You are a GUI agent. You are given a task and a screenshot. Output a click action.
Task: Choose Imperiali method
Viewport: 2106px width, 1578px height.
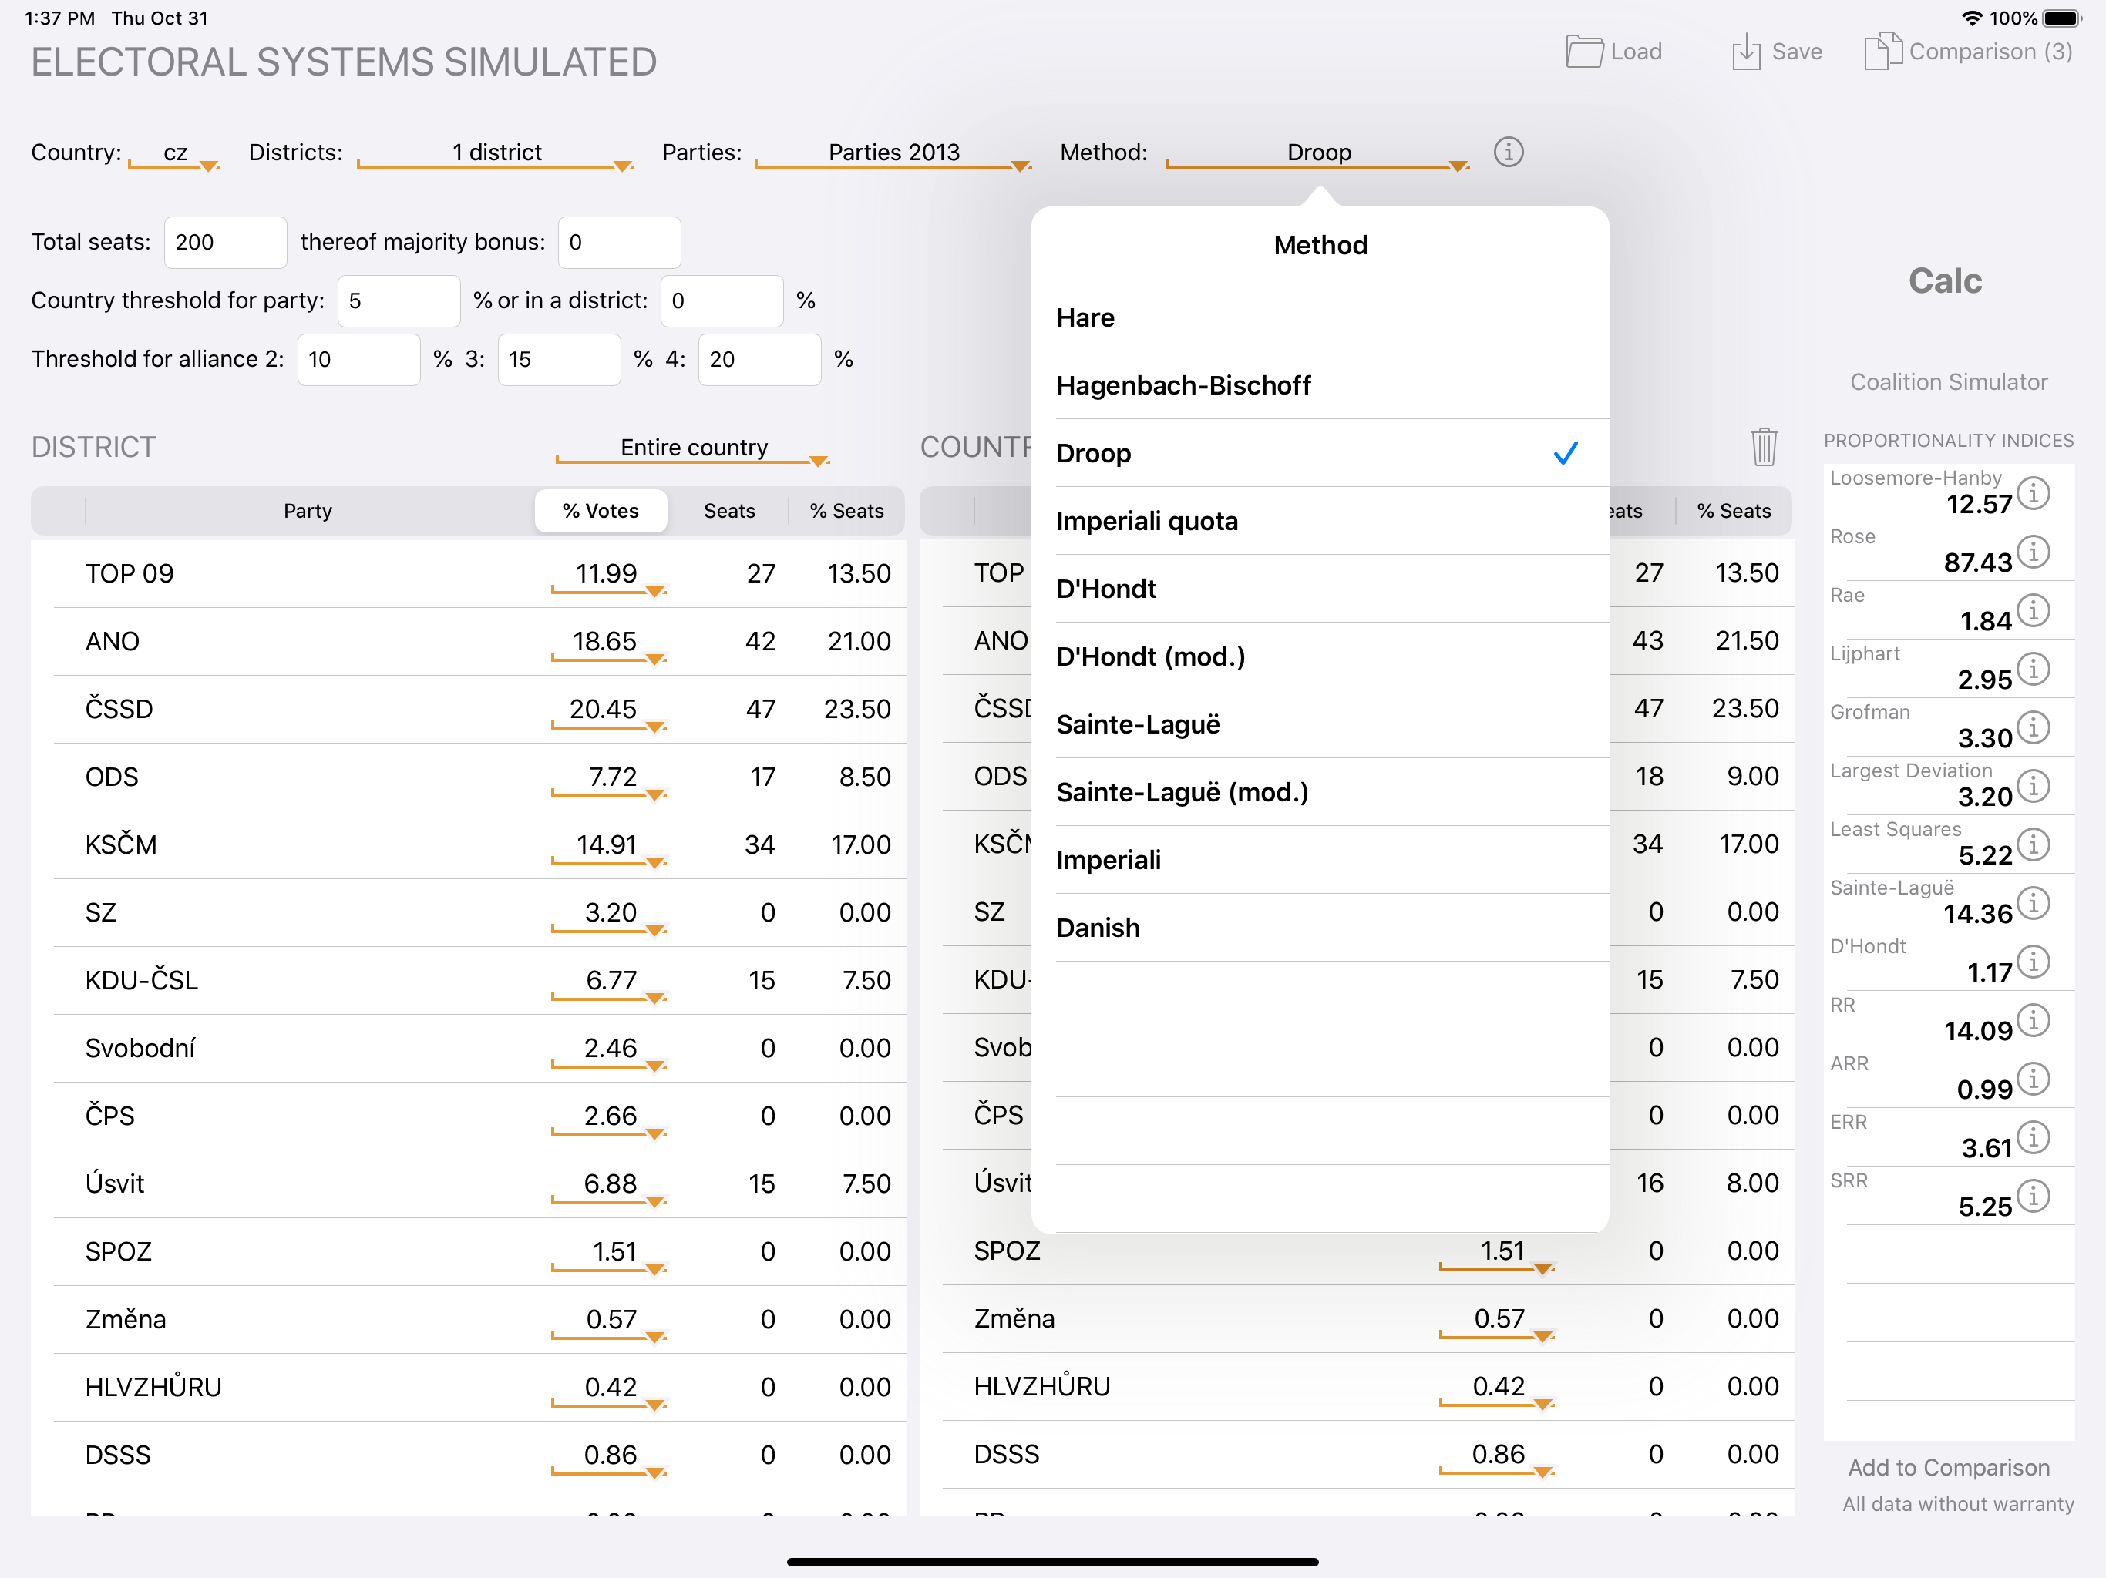1320,861
